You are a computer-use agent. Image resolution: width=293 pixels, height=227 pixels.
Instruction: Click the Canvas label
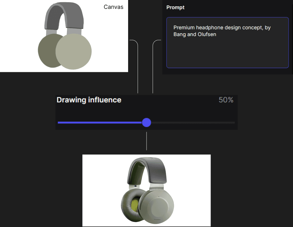click(x=113, y=7)
